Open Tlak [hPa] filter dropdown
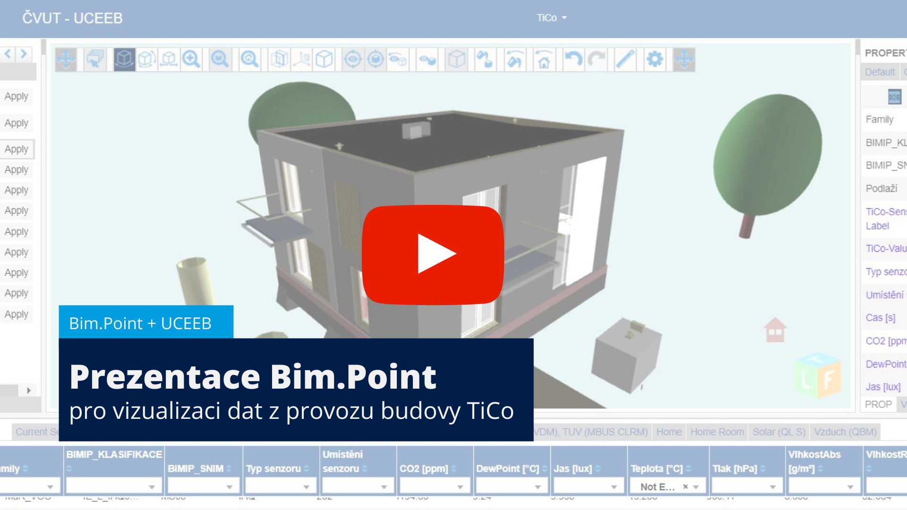This screenshot has width=907, height=510. 747,486
